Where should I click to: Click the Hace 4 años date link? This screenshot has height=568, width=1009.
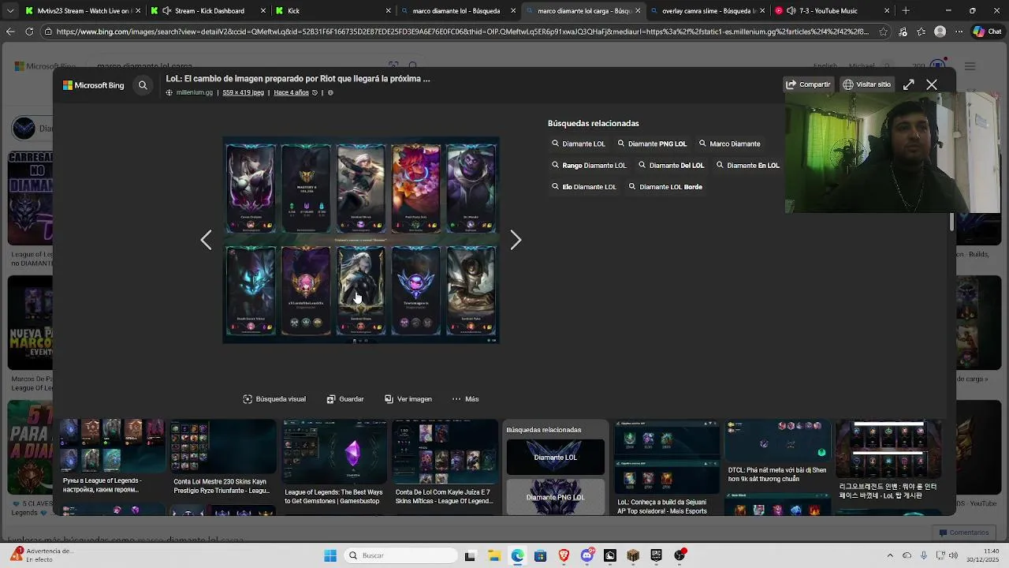[x=291, y=92]
